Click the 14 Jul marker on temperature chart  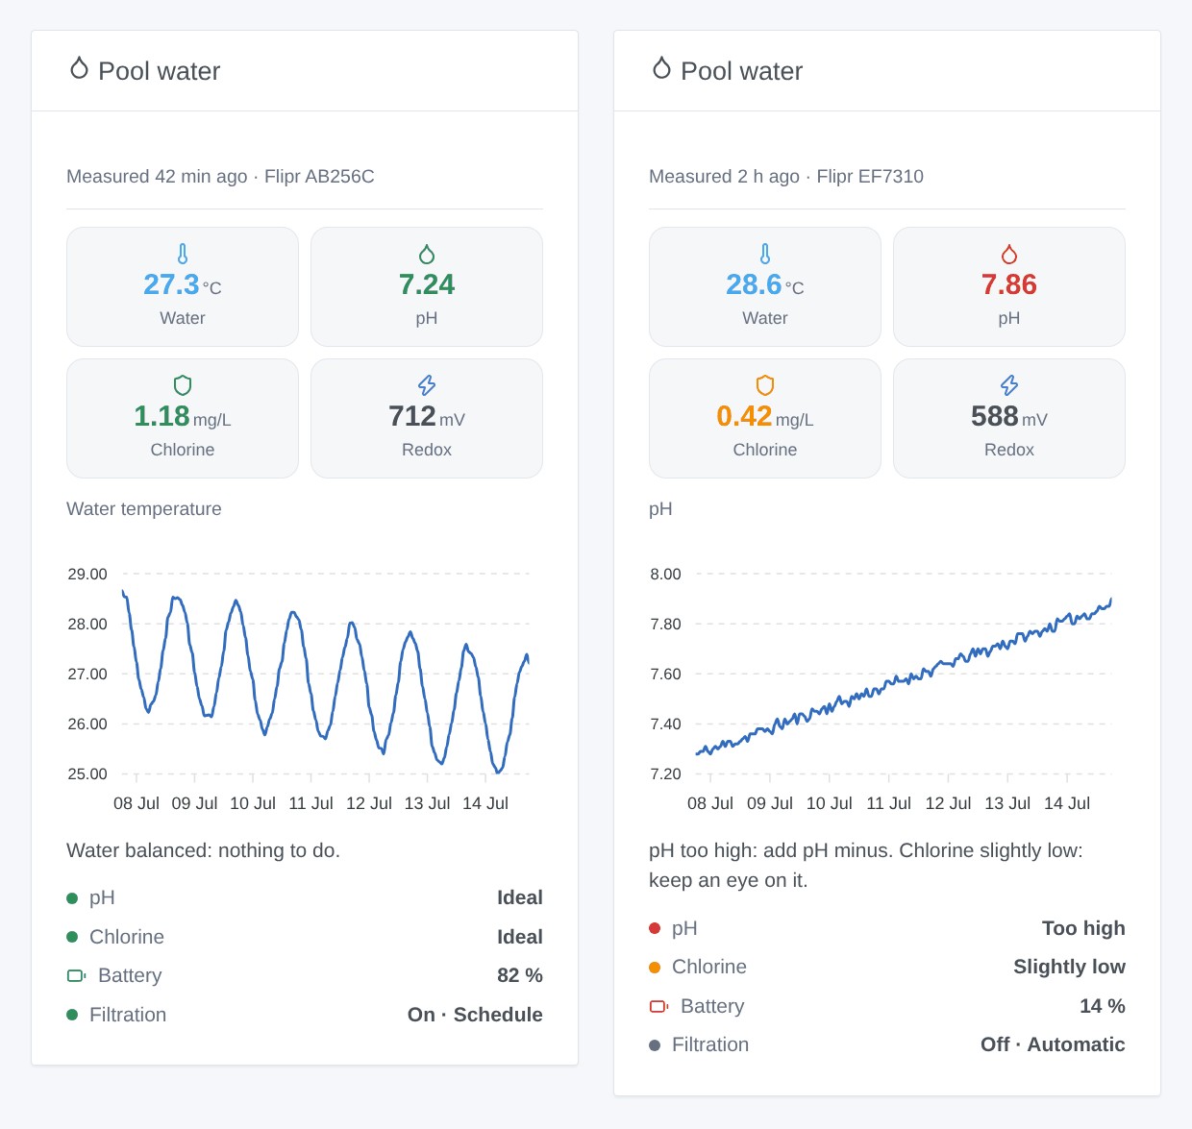point(485,803)
